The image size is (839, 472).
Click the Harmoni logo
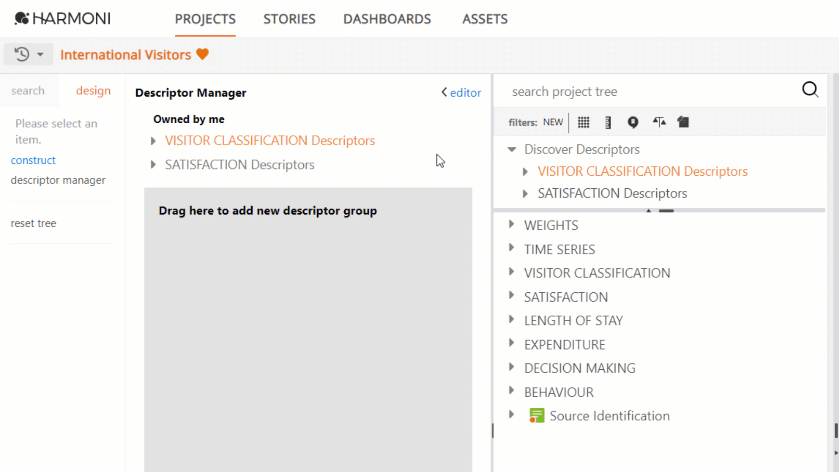tap(62, 18)
